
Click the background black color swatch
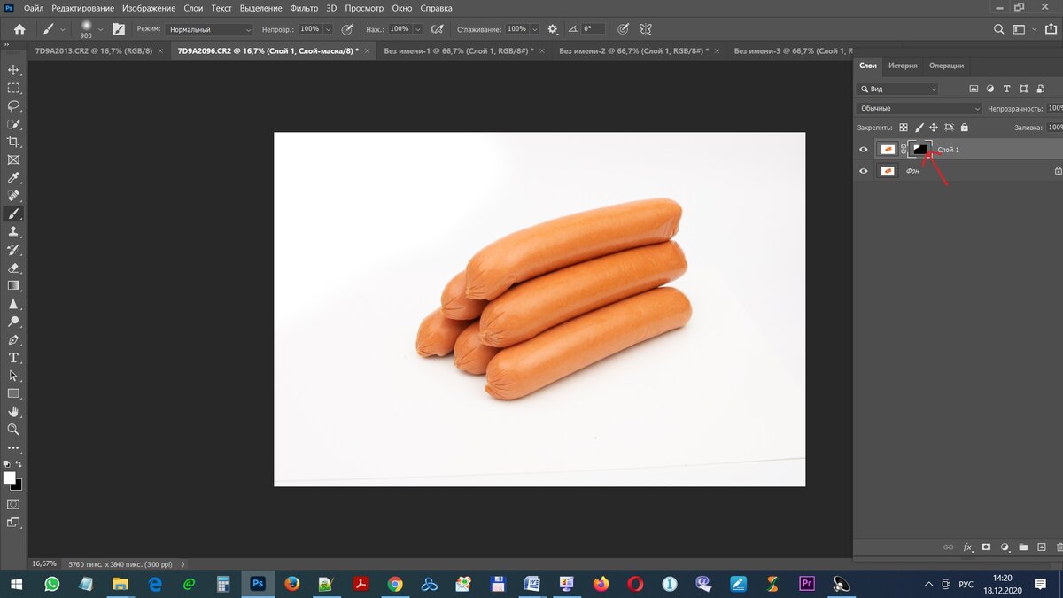(17, 485)
